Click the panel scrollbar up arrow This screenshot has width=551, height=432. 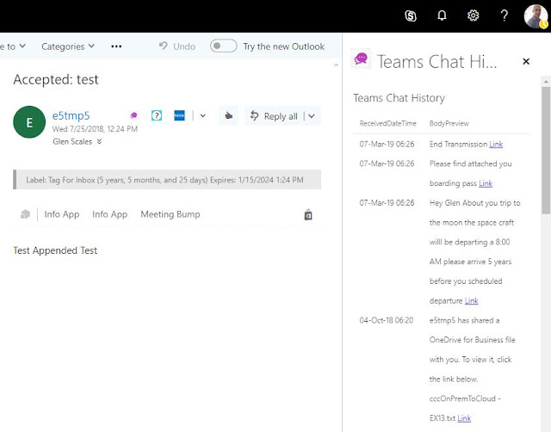546,82
